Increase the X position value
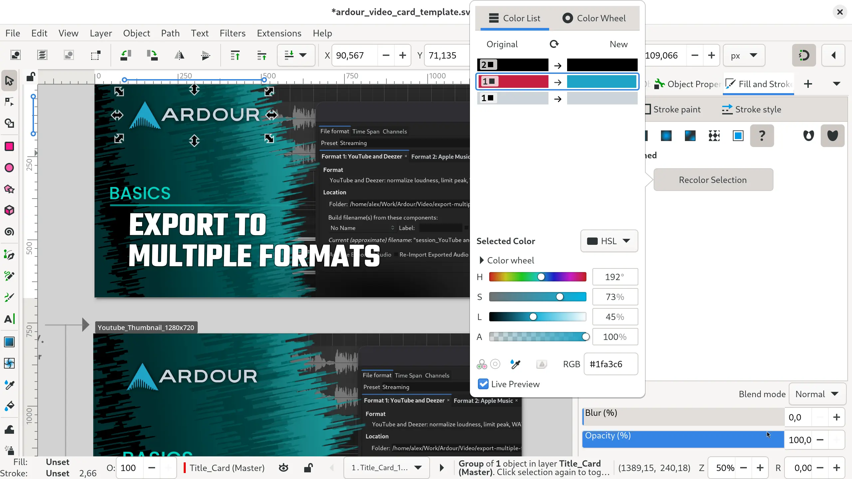Viewport: 852px width, 479px height. click(x=403, y=55)
